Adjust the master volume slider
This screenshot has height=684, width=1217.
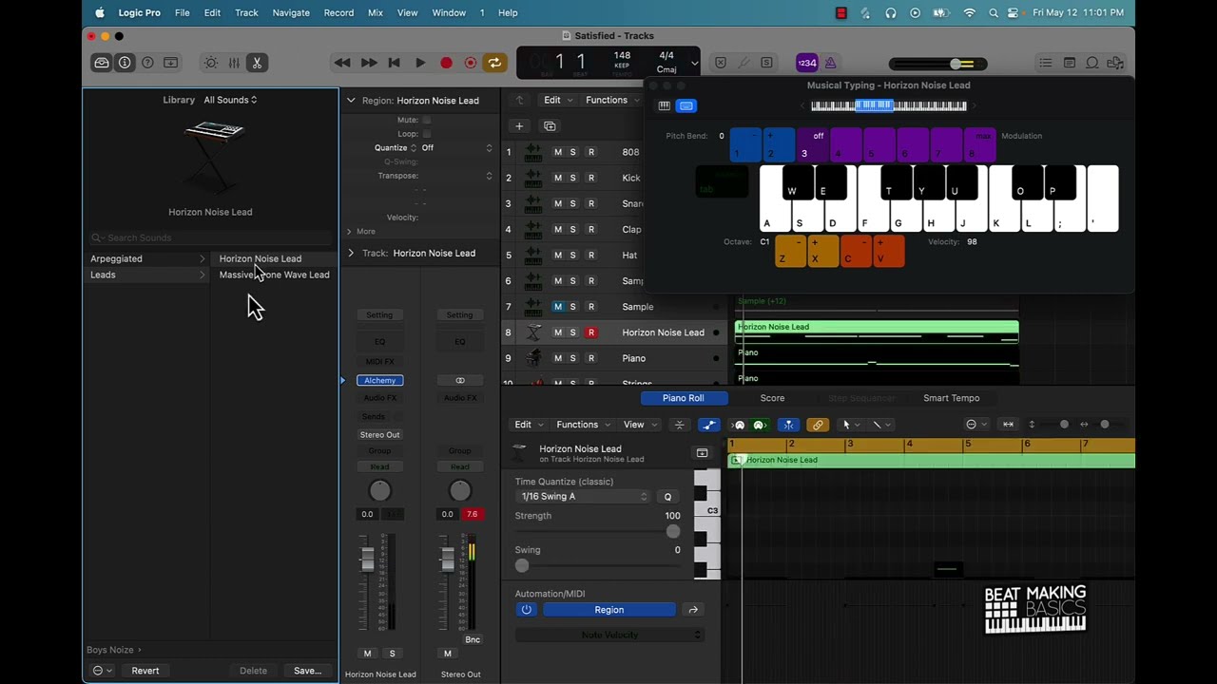pos(938,64)
